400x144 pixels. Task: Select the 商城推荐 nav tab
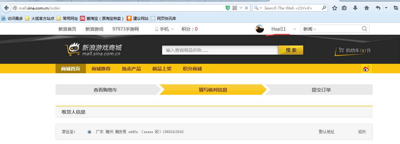tap(101, 69)
